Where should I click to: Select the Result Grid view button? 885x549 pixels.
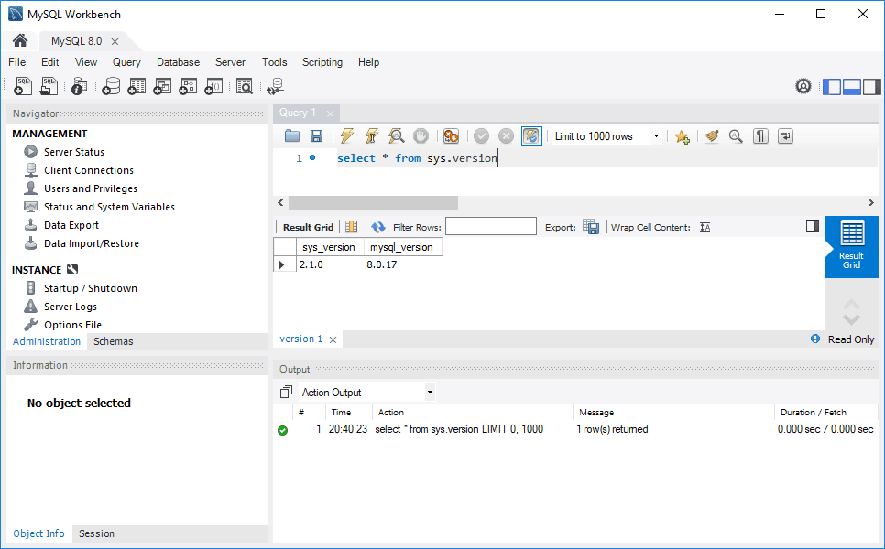click(852, 246)
